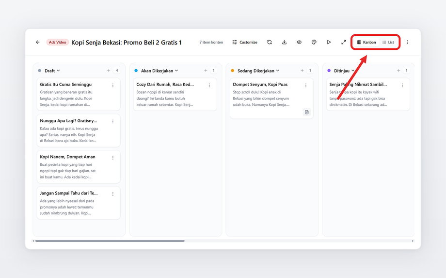
Task: Open menu for Kopi Nanem, Dompet Aman card
Action: point(112,158)
